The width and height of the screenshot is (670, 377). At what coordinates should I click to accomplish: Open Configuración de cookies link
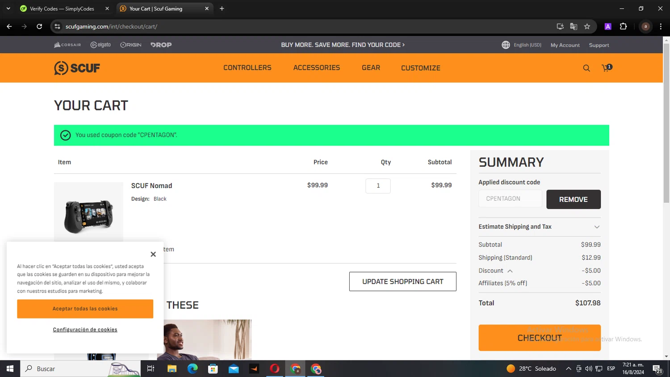85,330
